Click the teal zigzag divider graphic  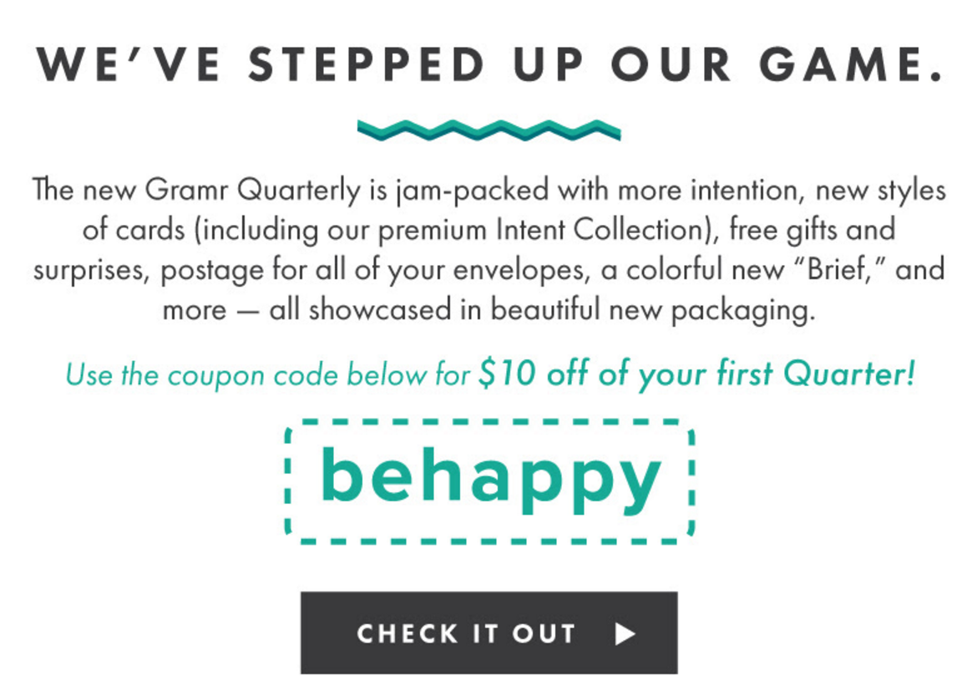(488, 130)
